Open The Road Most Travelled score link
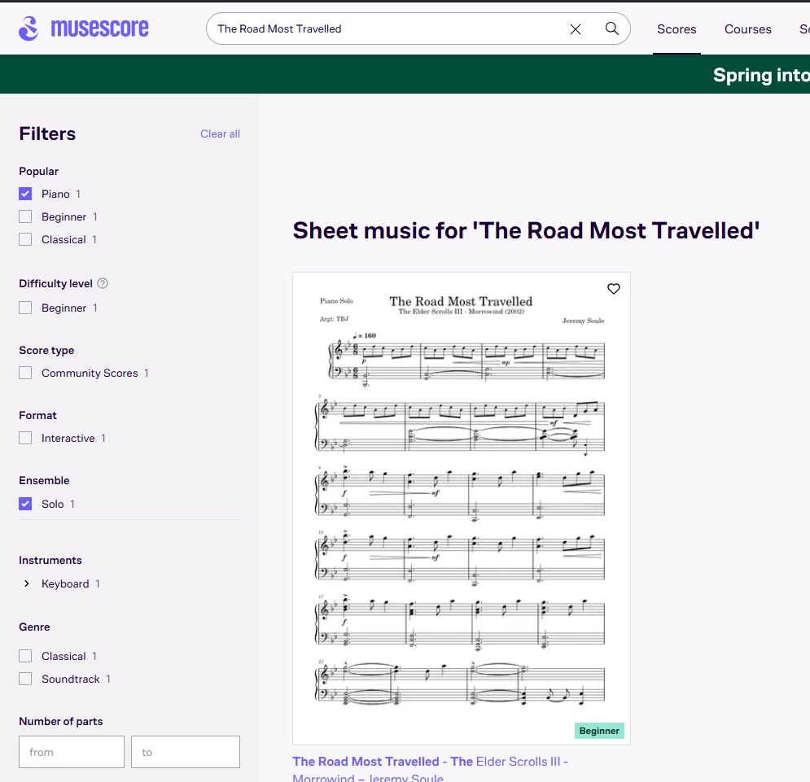Image resolution: width=810 pixels, height=782 pixels. click(431, 768)
